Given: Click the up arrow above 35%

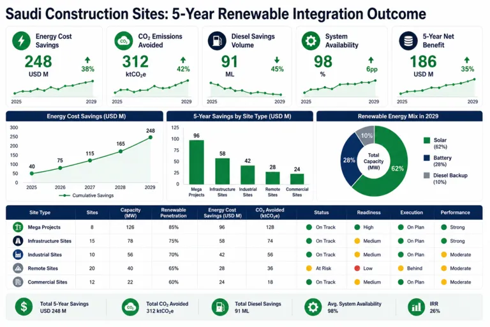Looking at the screenshot, I should (467, 60).
